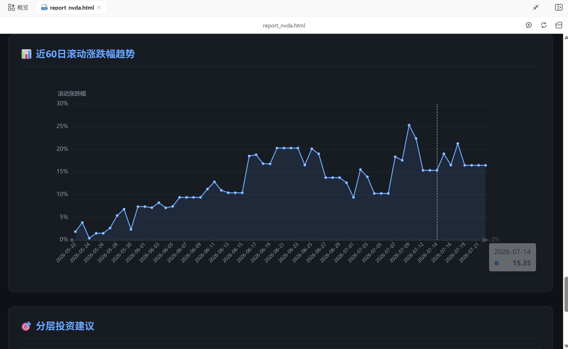The width and height of the screenshot is (568, 349).
Task: Click the 20% y-axis label
Action: (62, 149)
